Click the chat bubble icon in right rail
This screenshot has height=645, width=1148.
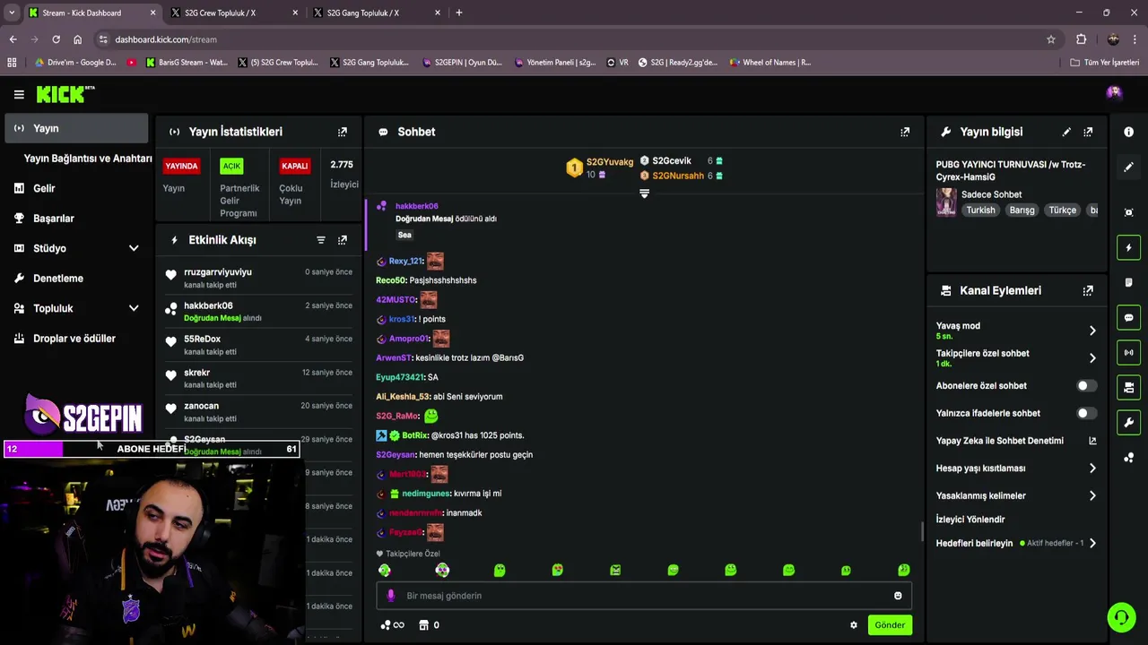click(x=1129, y=318)
